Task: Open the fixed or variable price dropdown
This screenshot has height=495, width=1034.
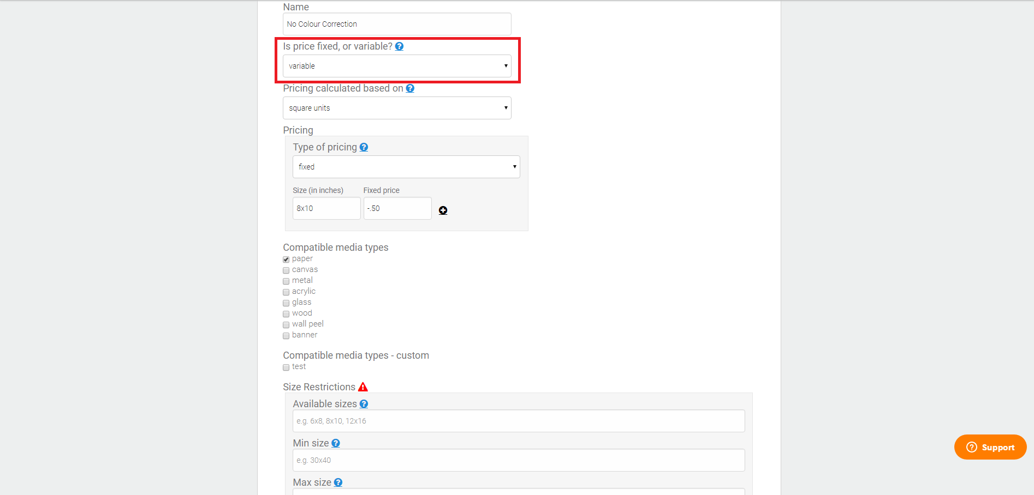Action: click(397, 66)
